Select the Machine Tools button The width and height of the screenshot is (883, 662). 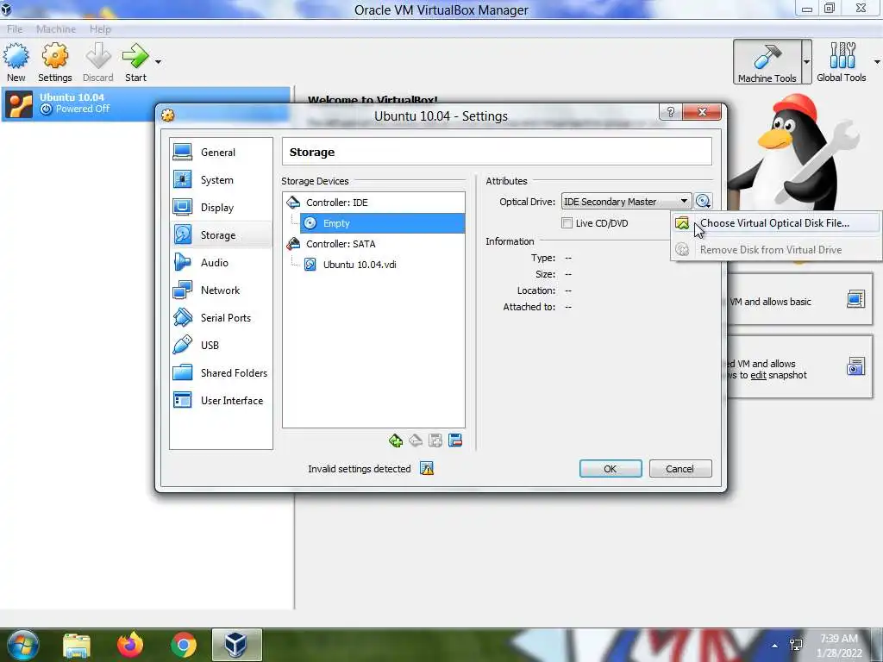click(767, 62)
